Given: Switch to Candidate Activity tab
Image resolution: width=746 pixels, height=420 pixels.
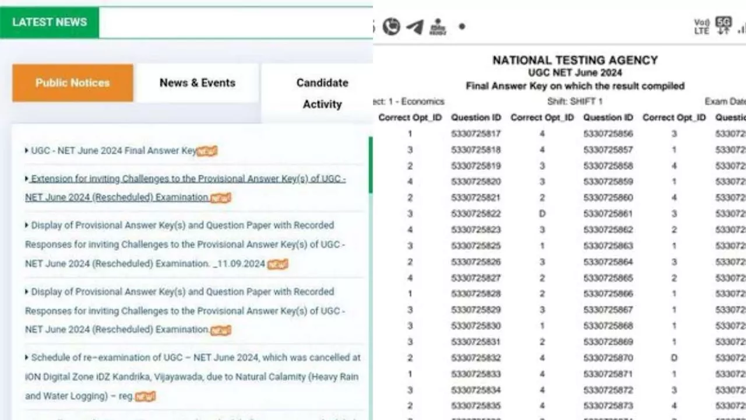Looking at the screenshot, I should [x=322, y=93].
